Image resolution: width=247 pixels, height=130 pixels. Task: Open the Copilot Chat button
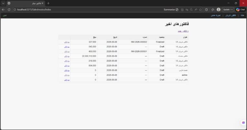[x=241, y=10]
